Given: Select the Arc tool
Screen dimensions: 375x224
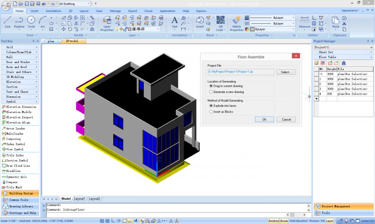Looking at the screenshot, I should pyautogui.click(x=42, y=22).
